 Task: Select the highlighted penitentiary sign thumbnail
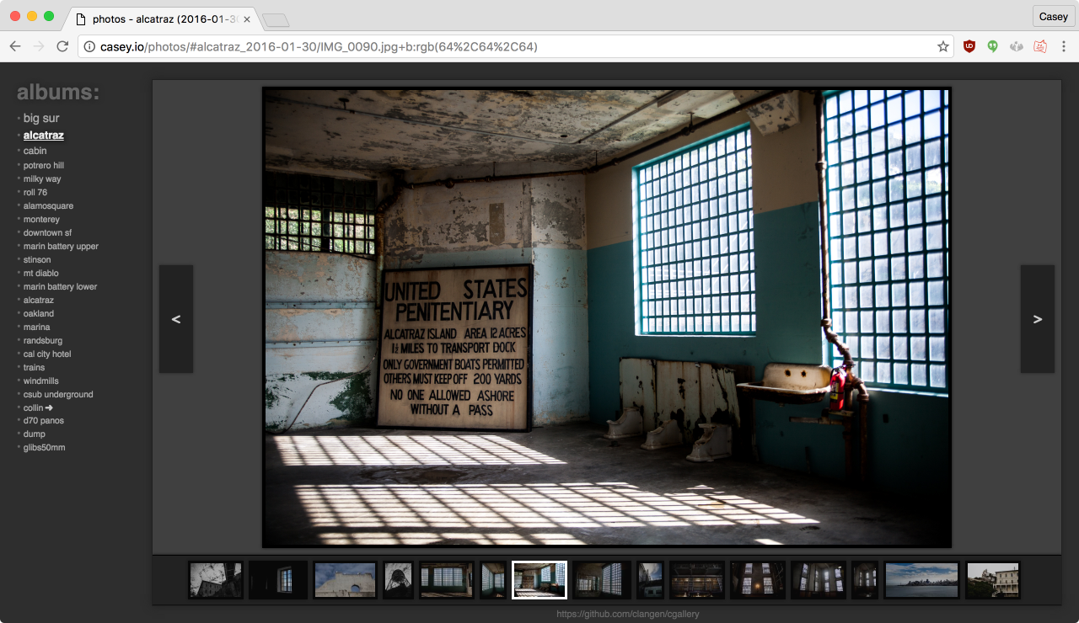point(539,580)
